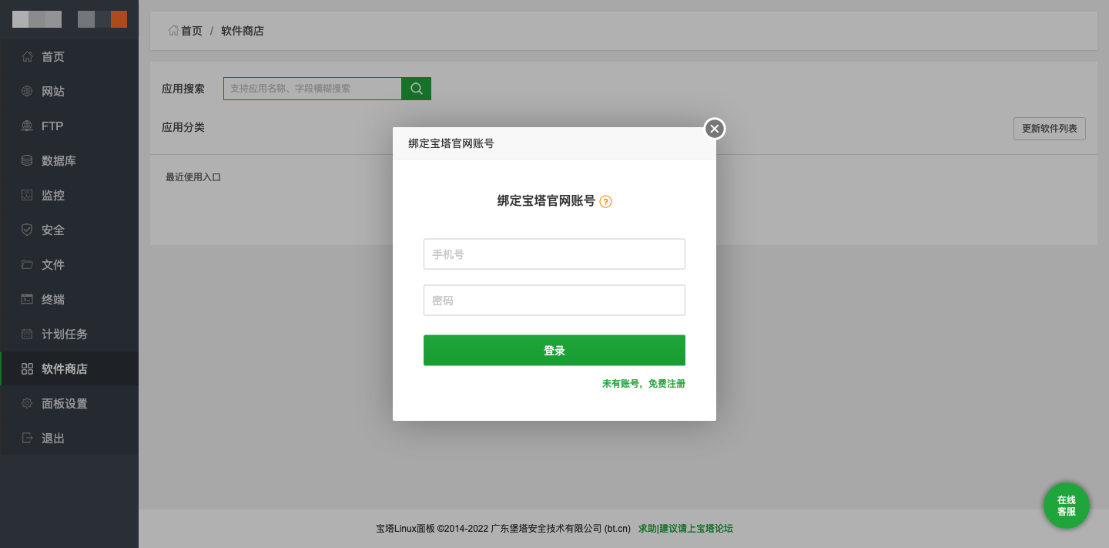1109x548 pixels.
Task: Click the terminal icon for 终端
Action: coord(27,299)
